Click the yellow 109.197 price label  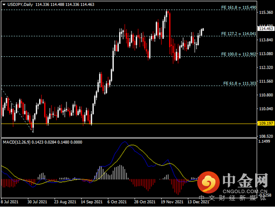pyautogui.click(x=266, y=123)
